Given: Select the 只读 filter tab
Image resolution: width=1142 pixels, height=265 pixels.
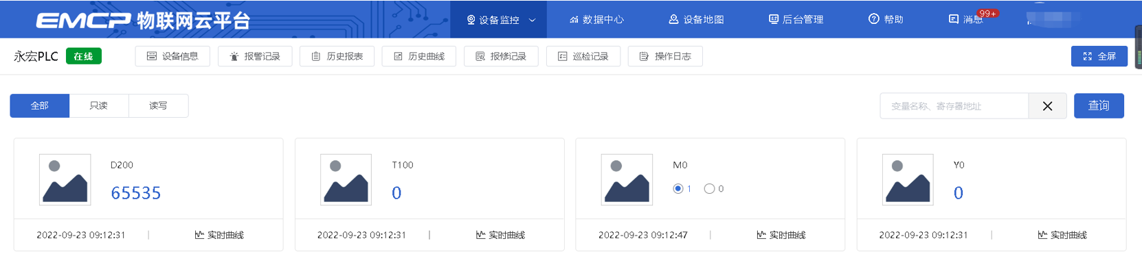Looking at the screenshot, I should [99, 105].
